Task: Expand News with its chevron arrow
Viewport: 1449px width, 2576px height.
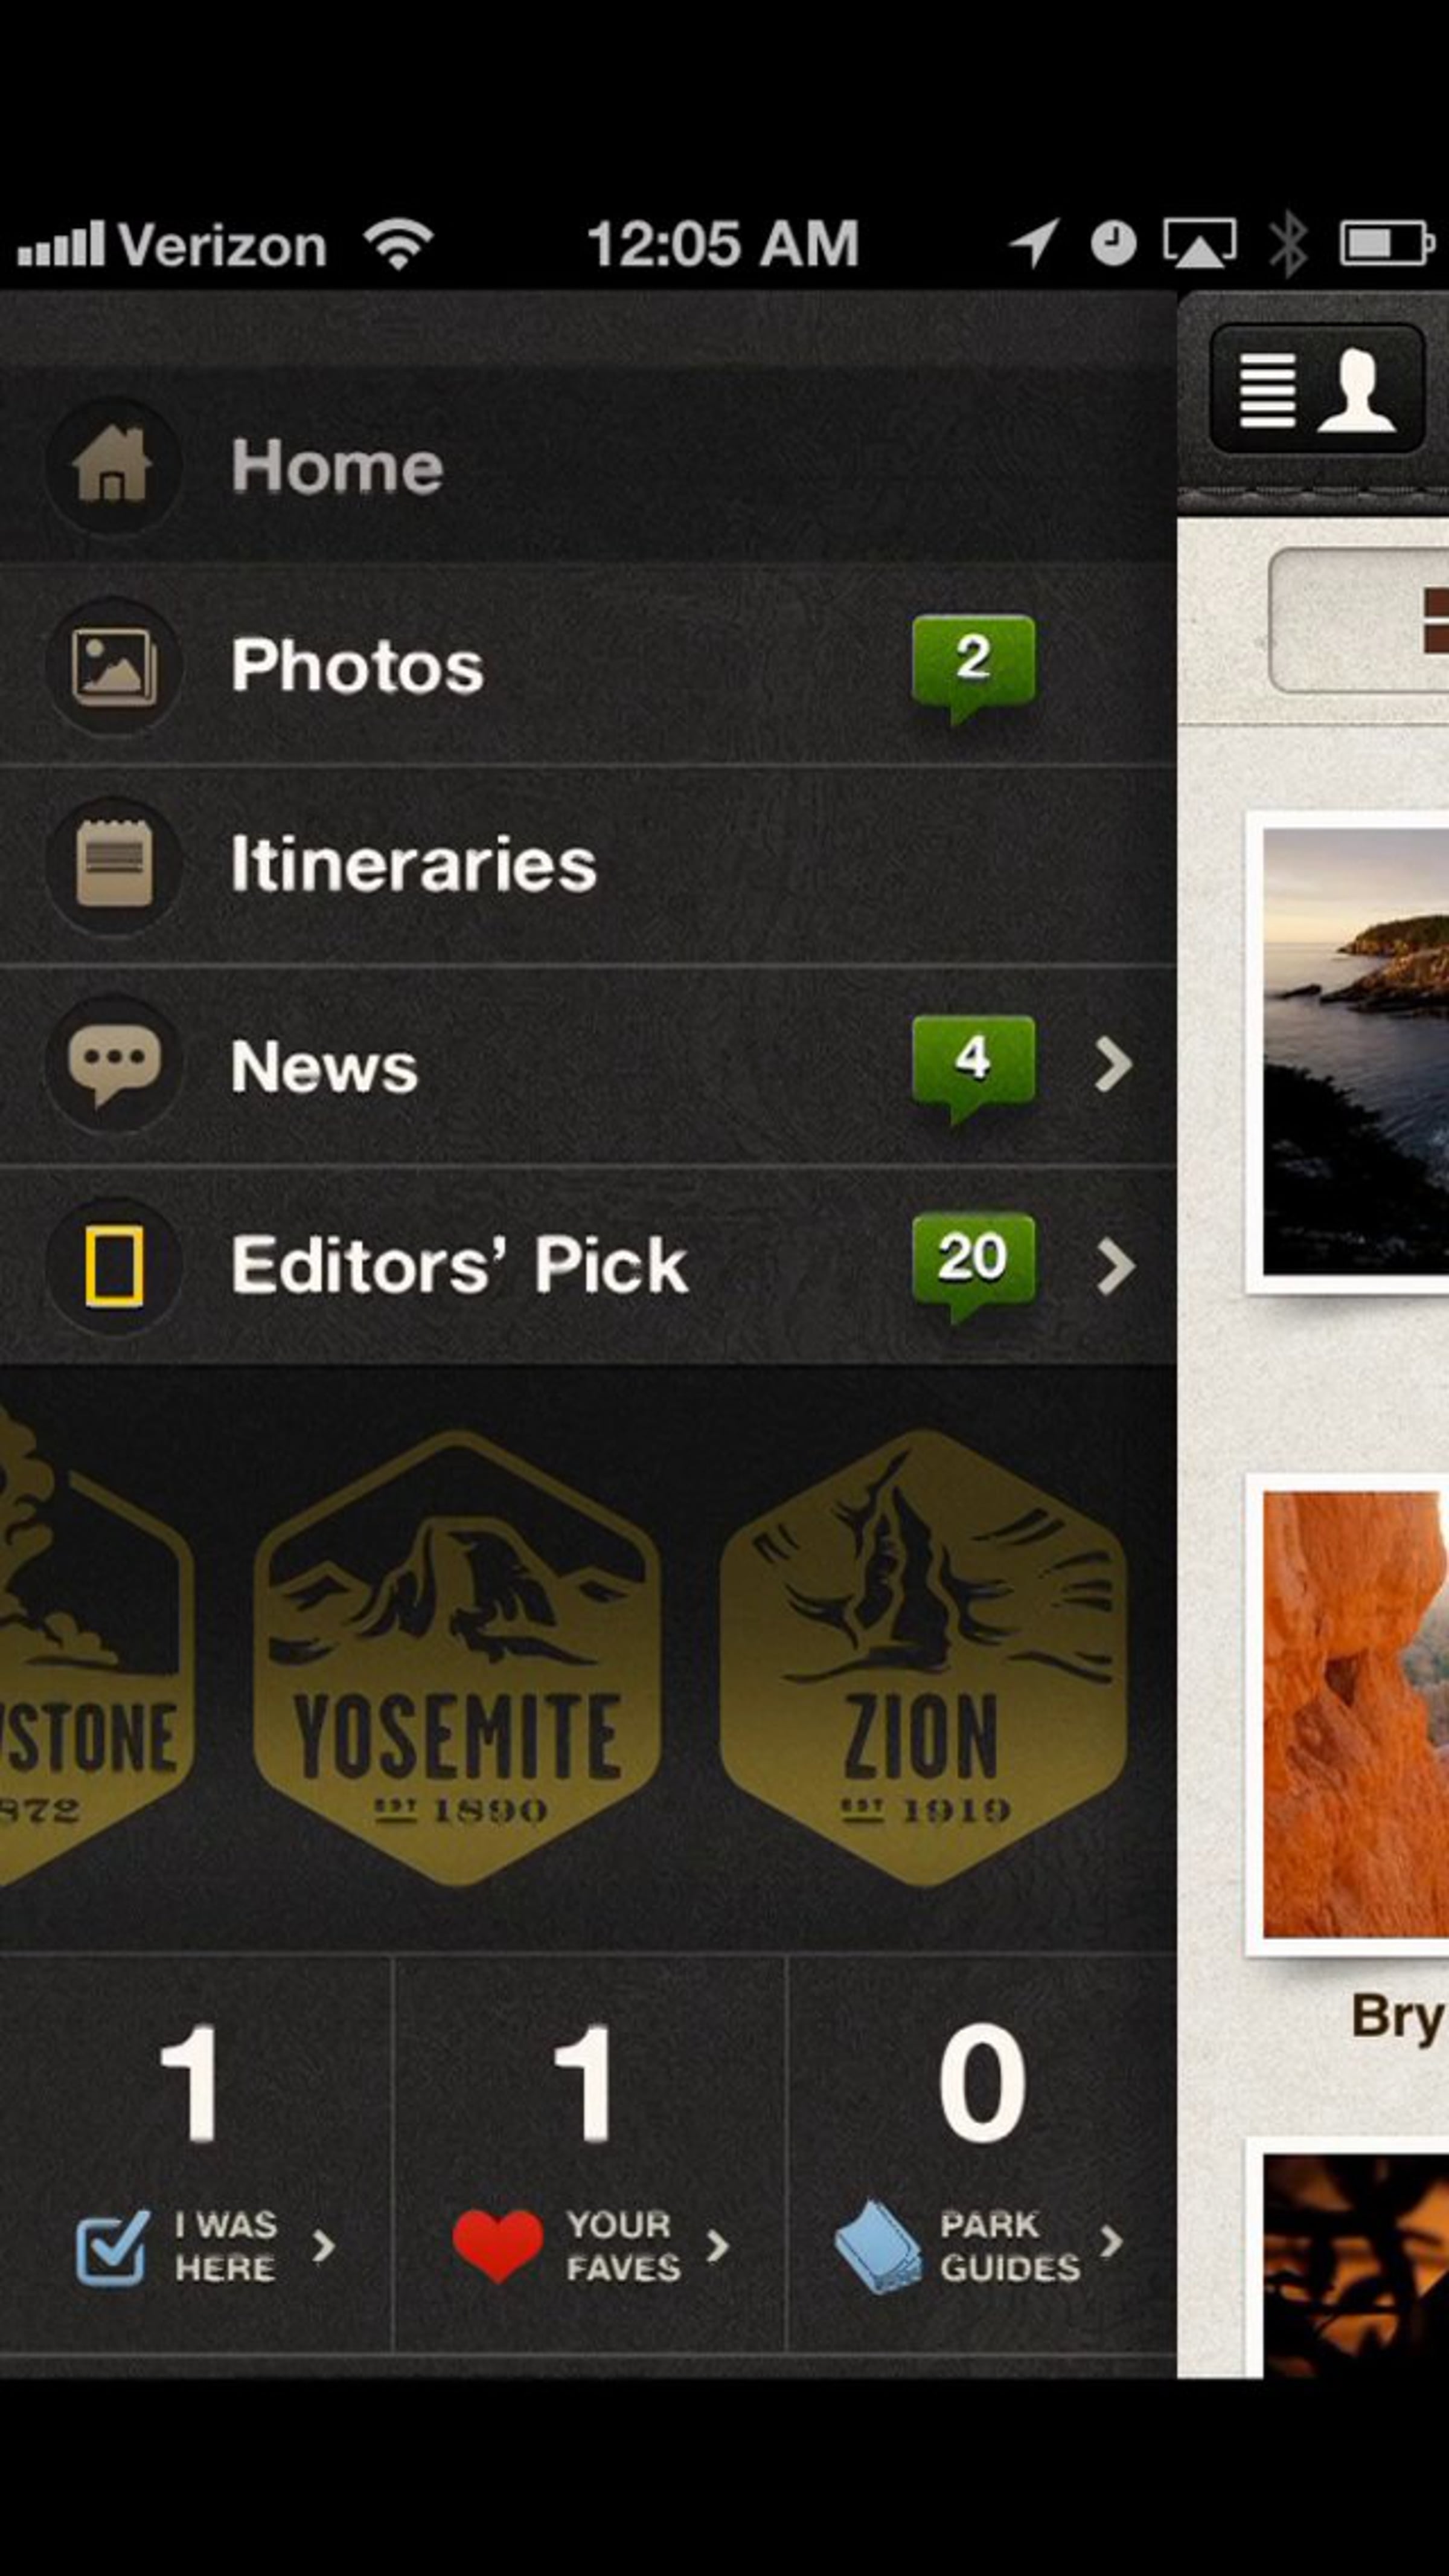Action: point(1113,1064)
